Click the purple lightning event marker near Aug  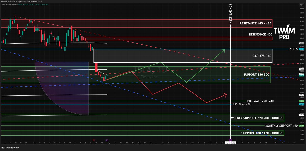[x=107, y=140]
